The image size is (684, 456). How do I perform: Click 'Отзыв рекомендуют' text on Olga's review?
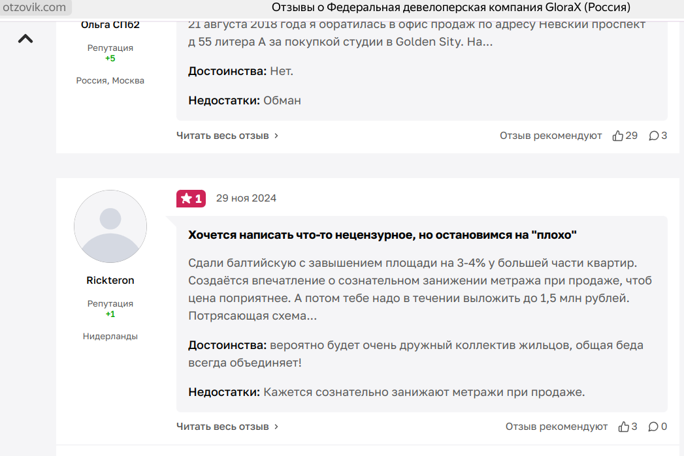[551, 136]
